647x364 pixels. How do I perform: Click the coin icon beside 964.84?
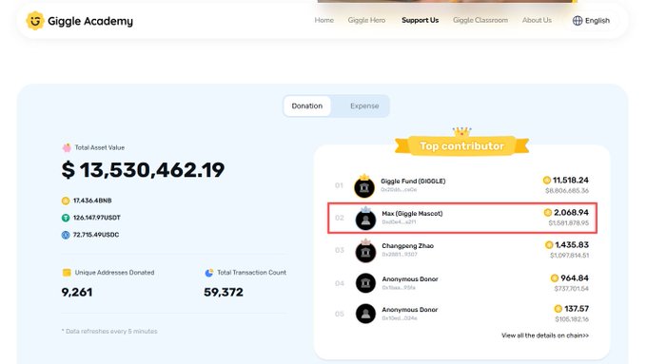pyautogui.click(x=555, y=278)
